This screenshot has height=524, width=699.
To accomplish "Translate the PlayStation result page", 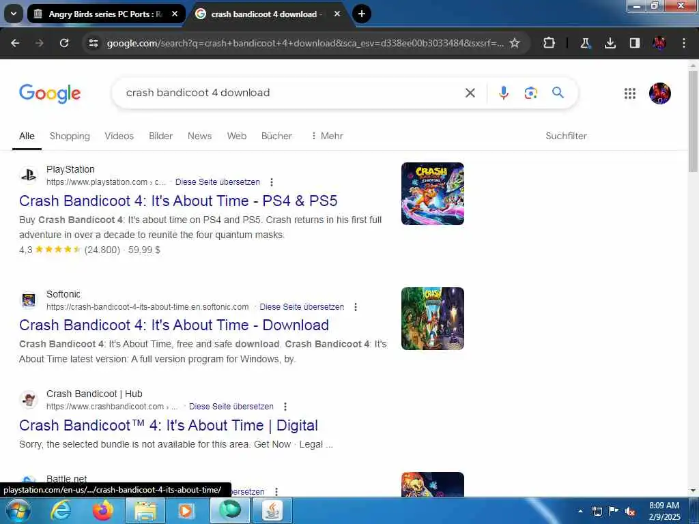I will pyautogui.click(x=218, y=181).
